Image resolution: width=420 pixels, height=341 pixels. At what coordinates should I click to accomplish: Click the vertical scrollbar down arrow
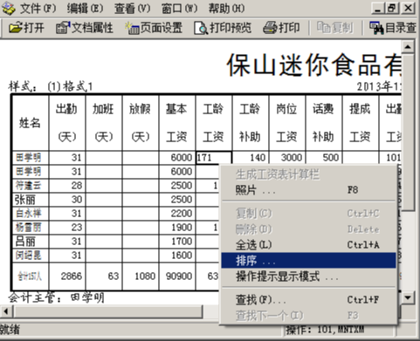tap(408, 297)
